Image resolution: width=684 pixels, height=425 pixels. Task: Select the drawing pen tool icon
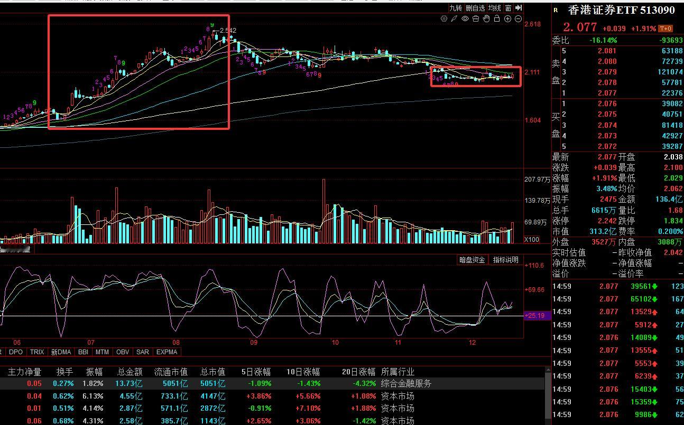click(x=455, y=19)
